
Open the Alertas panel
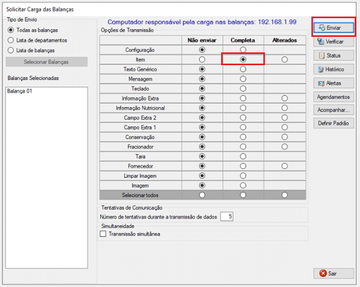[333, 83]
